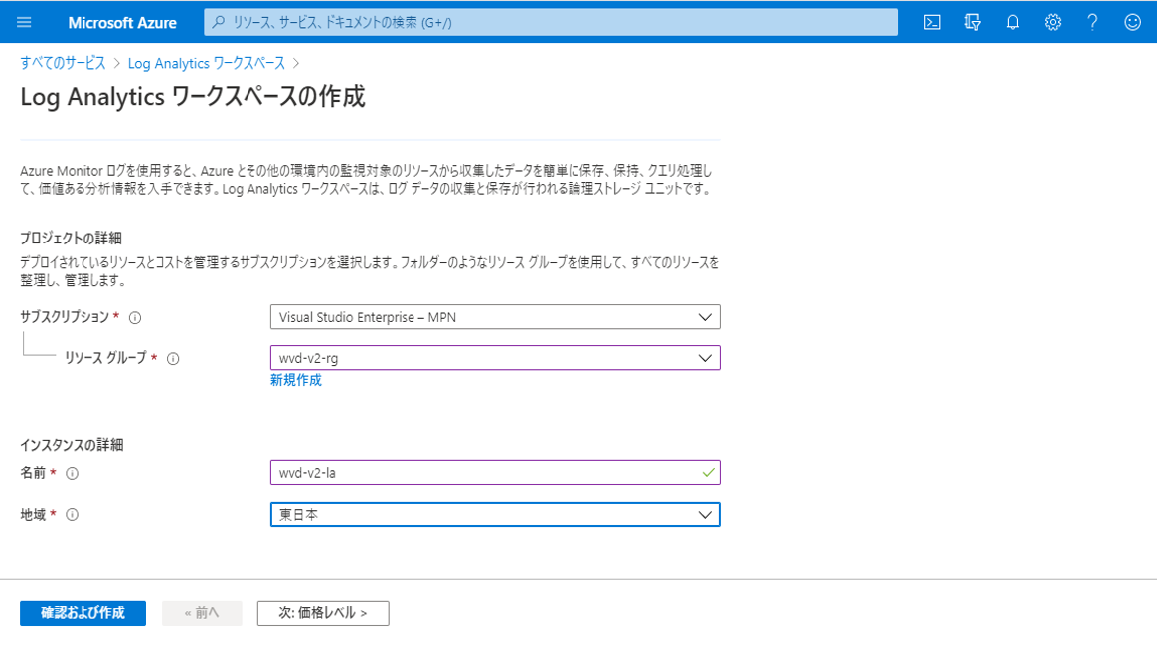Proceed with 次: 価格レベル button
This screenshot has height=646, width=1157.
(x=322, y=613)
